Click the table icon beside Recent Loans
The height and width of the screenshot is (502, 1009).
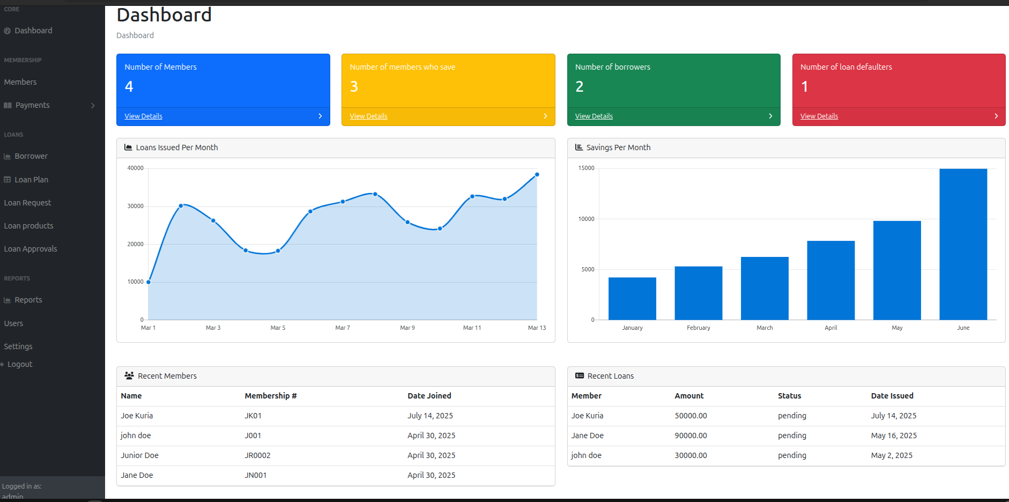[x=578, y=376]
